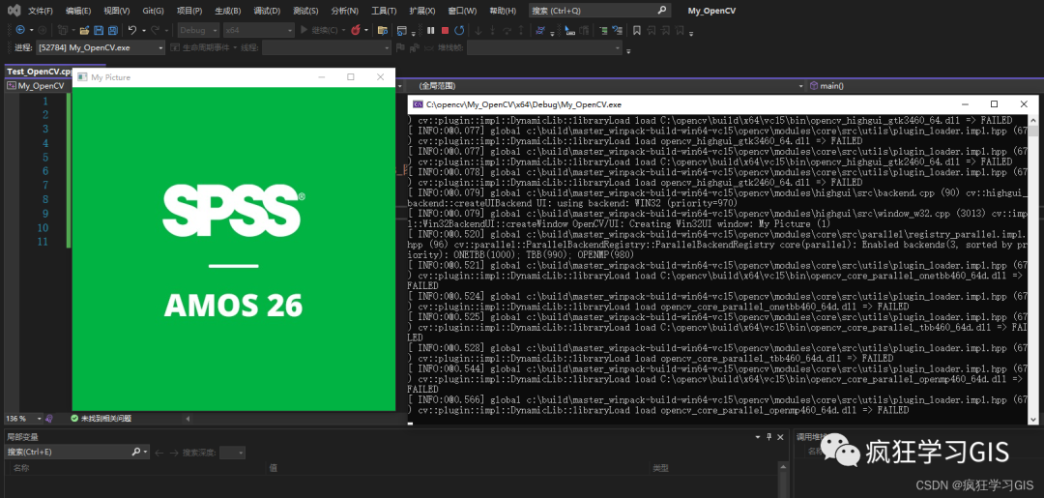Click the 类型 column header in locals

click(x=660, y=468)
